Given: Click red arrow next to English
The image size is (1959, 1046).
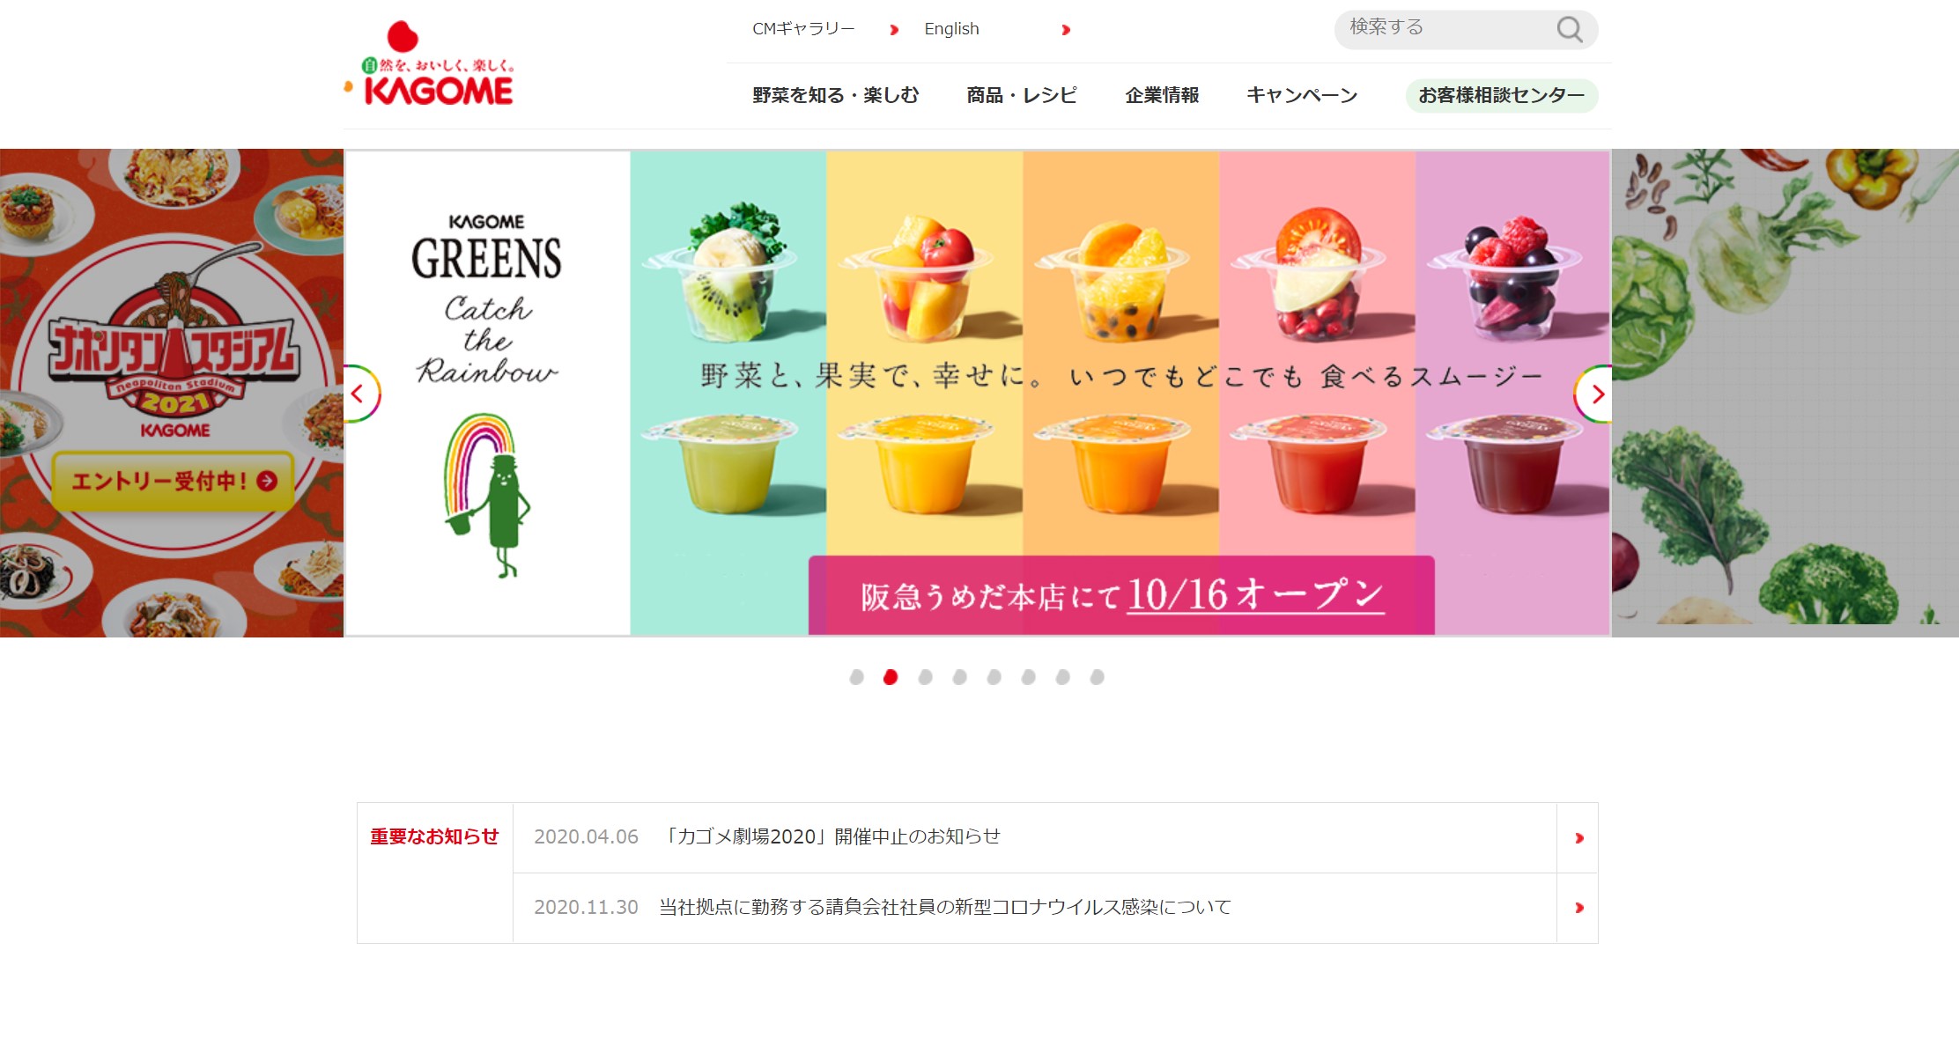Looking at the screenshot, I should pyautogui.click(x=1066, y=30).
